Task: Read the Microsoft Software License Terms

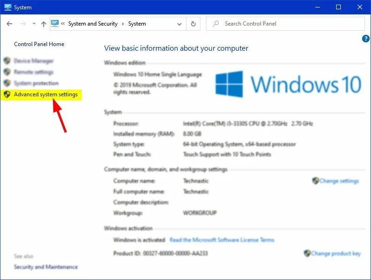Action: tap(222, 240)
